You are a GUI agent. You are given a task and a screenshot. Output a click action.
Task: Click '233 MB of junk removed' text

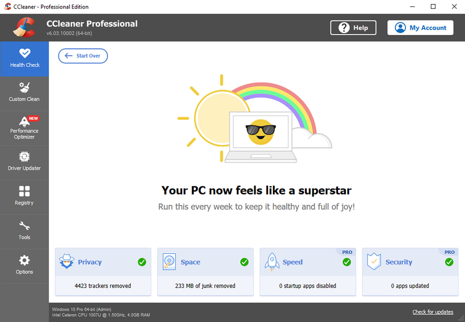(205, 286)
